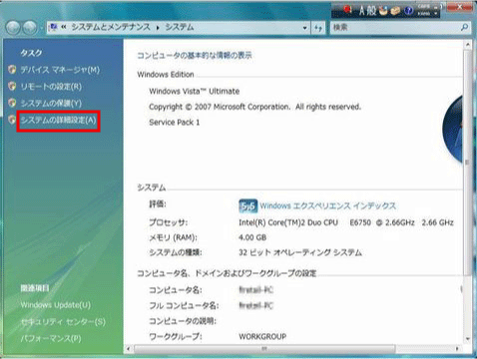Open パフォーマンス(P) link
This screenshot has height=359, width=477.
51,338
